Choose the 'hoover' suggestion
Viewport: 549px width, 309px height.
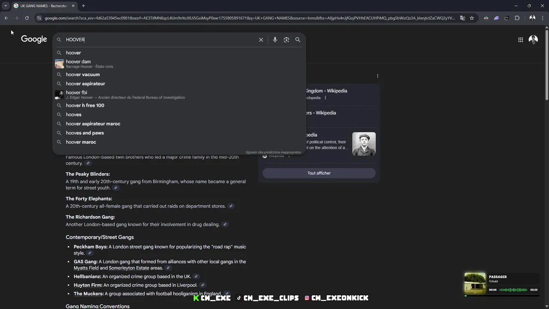(179, 53)
